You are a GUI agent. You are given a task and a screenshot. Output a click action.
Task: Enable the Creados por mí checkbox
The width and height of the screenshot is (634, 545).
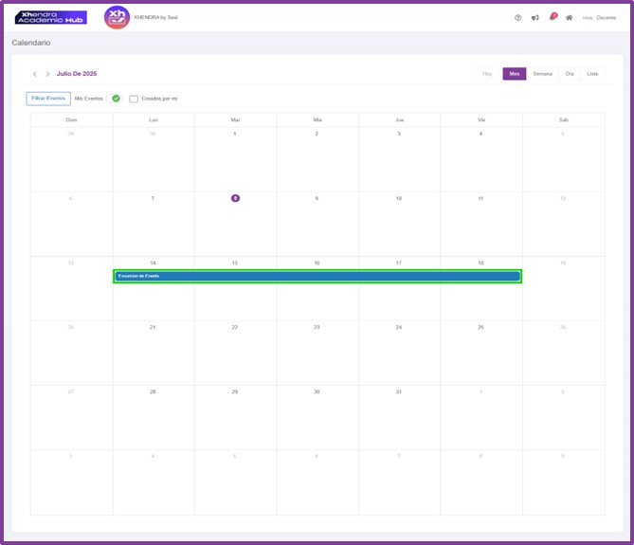(134, 99)
